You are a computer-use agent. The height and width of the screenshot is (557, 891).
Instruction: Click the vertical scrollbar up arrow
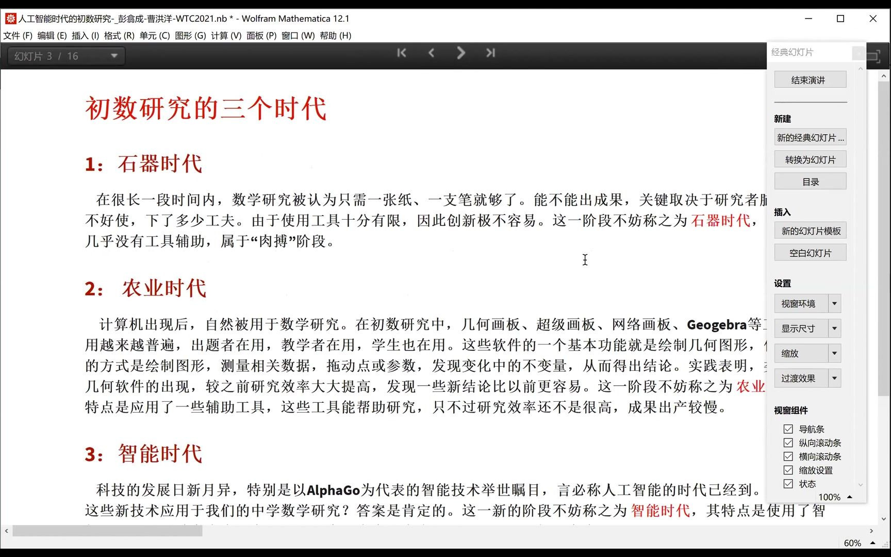coord(884,76)
